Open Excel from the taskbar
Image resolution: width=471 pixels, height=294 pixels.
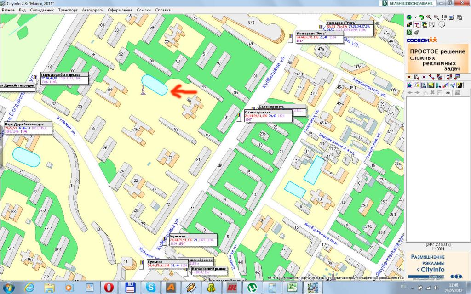pos(293,288)
